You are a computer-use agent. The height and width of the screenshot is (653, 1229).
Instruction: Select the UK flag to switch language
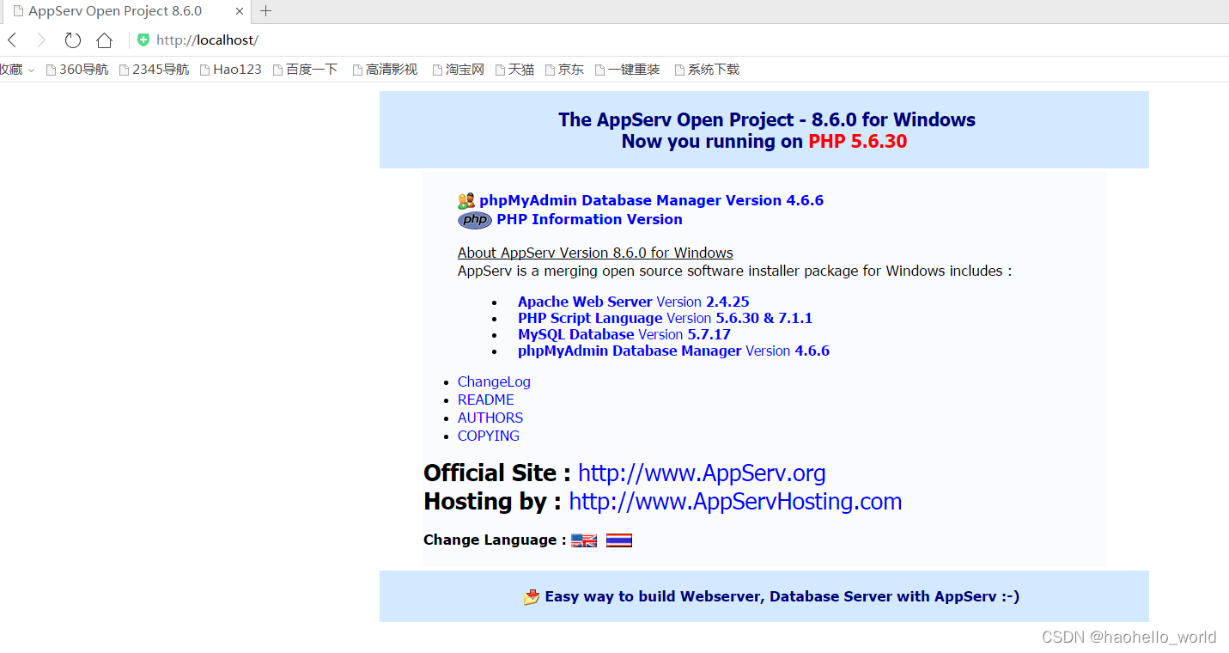pyautogui.click(x=583, y=540)
